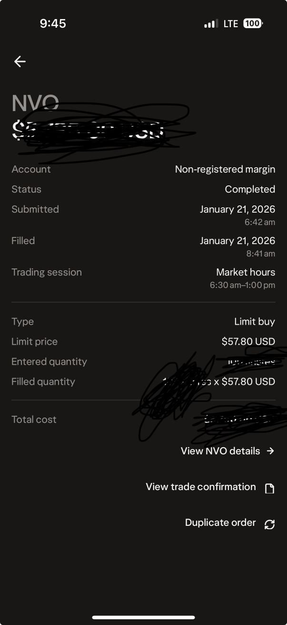The width and height of the screenshot is (287, 625).
Task: Choose Duplicate order
Action: pyautogui.click(x=220, y=523)
